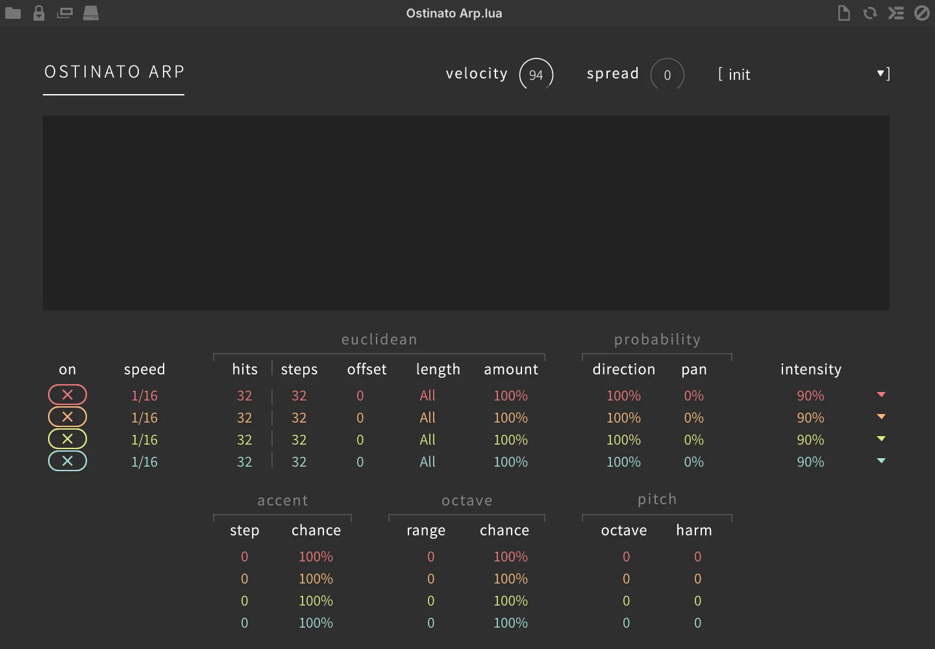Click the new document icon at top right
The width and height of the screenshot is (935, 649).
coord(844,13)
